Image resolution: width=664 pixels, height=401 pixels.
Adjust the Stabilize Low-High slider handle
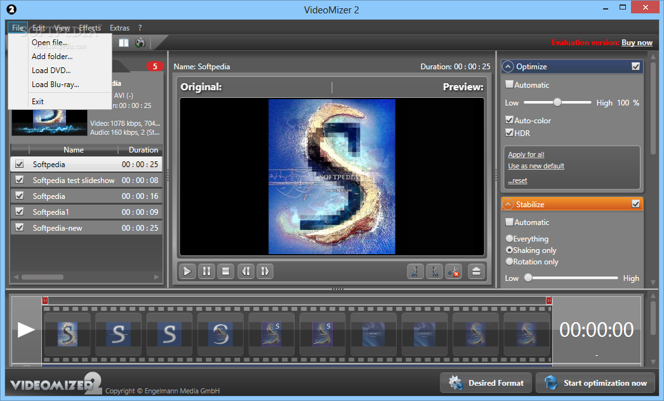528,278
